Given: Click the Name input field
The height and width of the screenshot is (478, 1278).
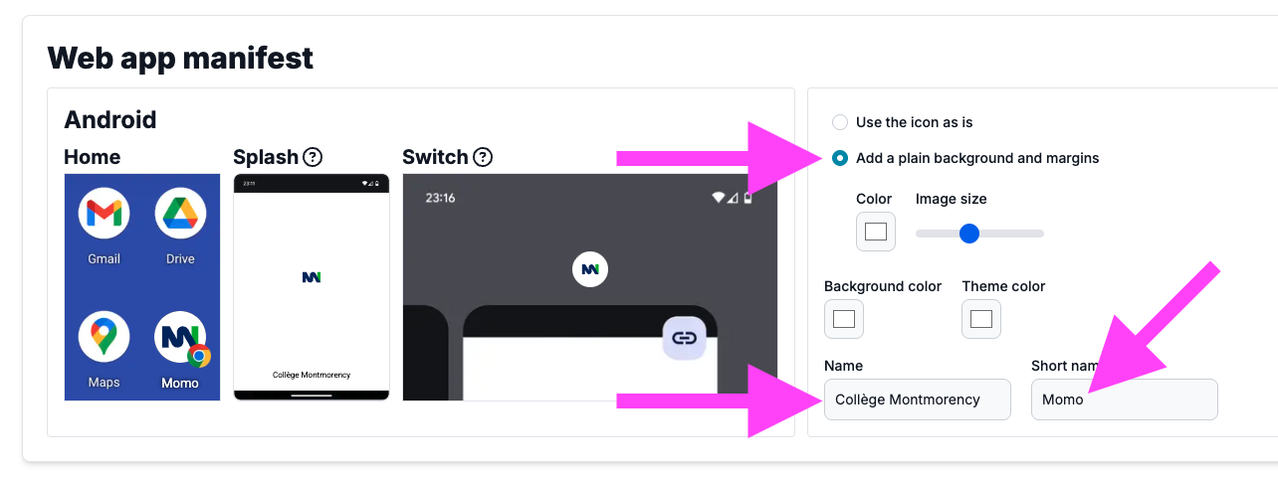Looking at the screenshot, I should pyautogui.click(x=917, y=399).
